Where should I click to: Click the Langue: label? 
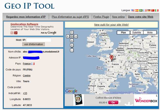[126, 10]
